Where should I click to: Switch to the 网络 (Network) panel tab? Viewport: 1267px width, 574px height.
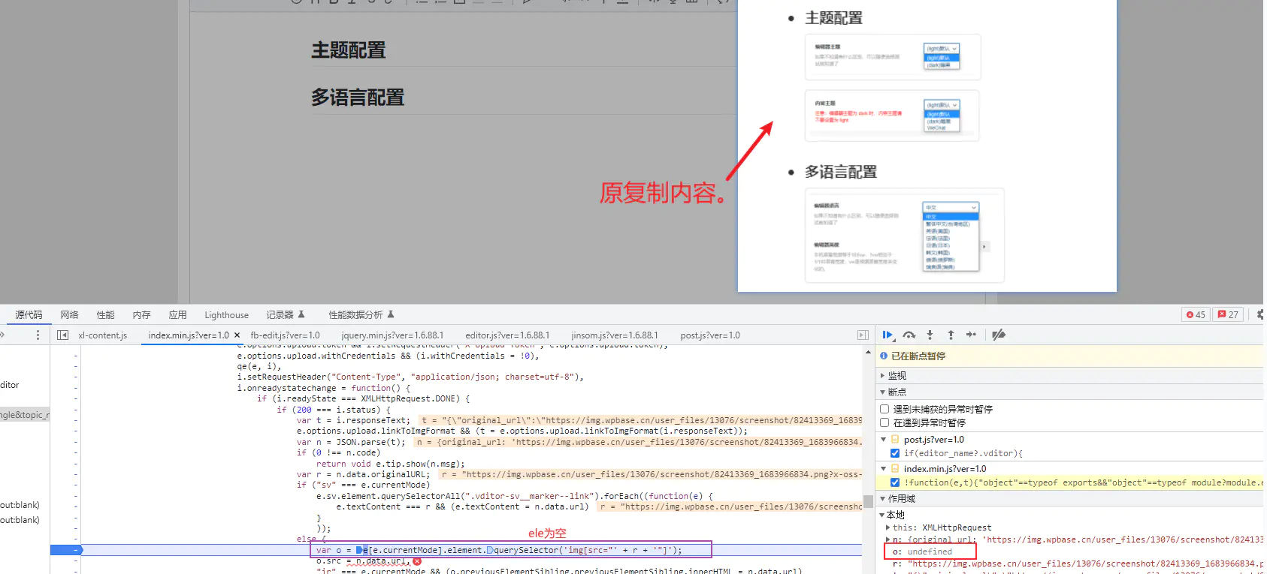69,315
